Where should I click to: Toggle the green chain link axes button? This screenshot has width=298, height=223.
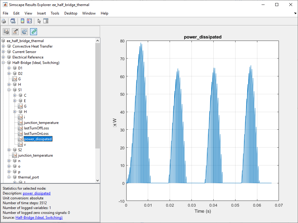34,32
